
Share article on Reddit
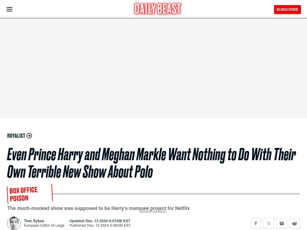pyautogui.click(x=294, y=223)
